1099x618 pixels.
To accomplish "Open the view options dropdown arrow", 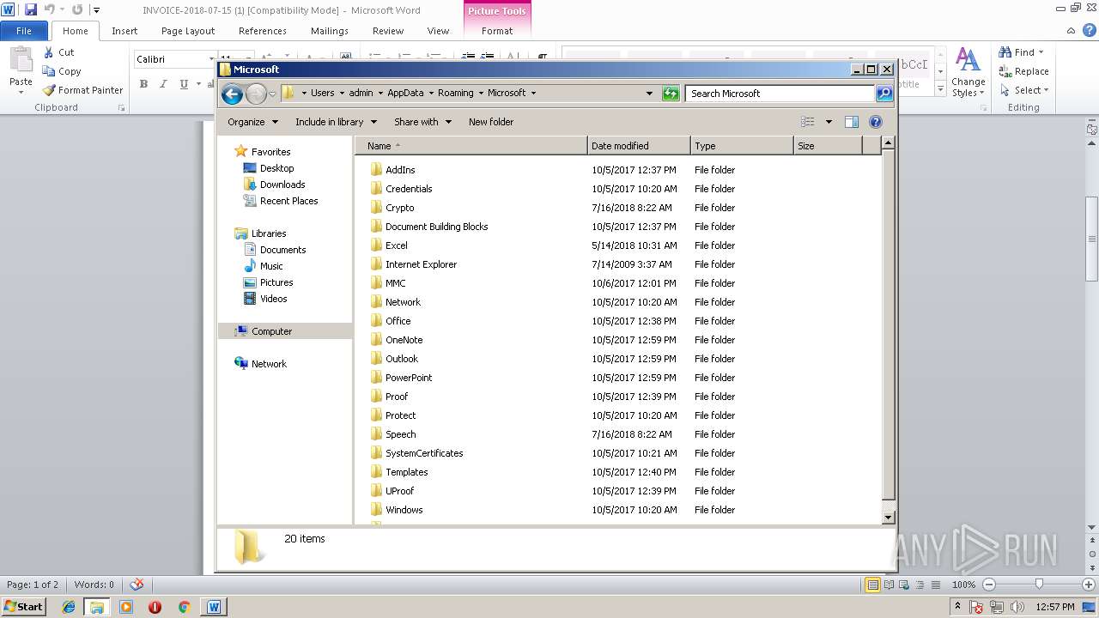I will pyautogui.click(x=829, y=122).
